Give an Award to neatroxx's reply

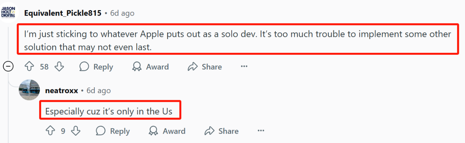[x=167, y=131]
